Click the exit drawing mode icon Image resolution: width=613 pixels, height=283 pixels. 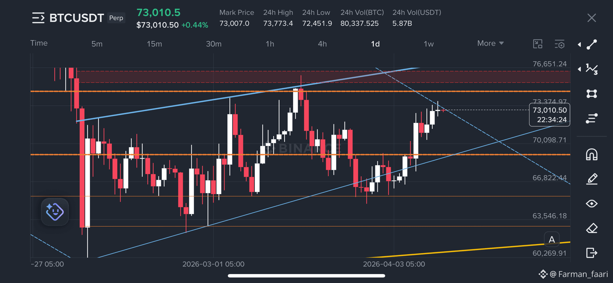coord(592,253)
